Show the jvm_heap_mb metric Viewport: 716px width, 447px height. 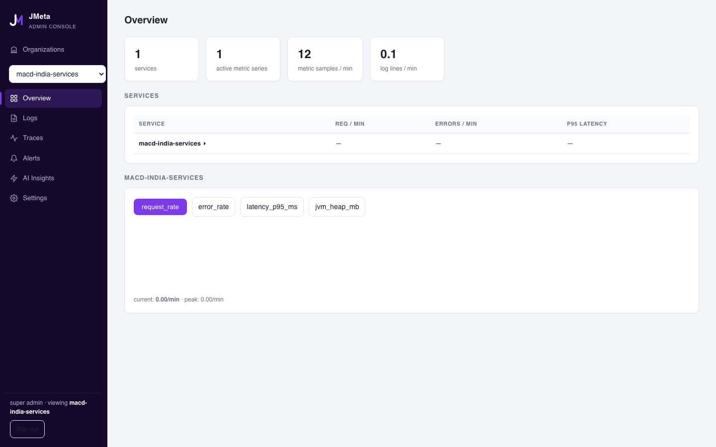tap(337, 207)
